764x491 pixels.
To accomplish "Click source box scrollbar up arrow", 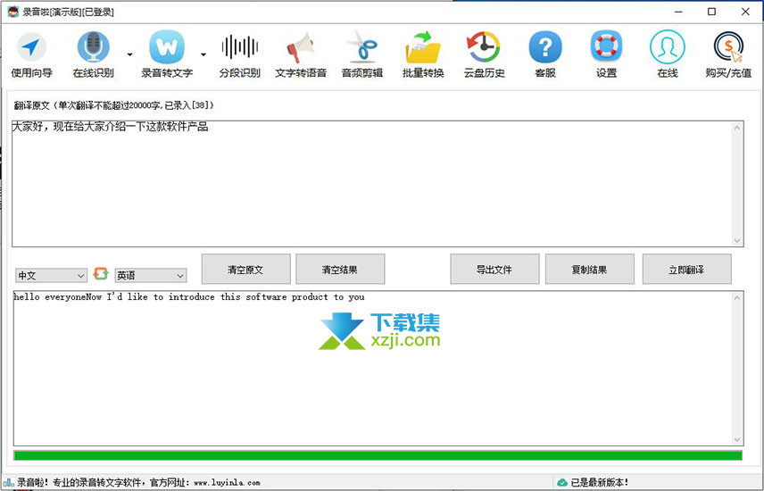I will click(736, 128).
